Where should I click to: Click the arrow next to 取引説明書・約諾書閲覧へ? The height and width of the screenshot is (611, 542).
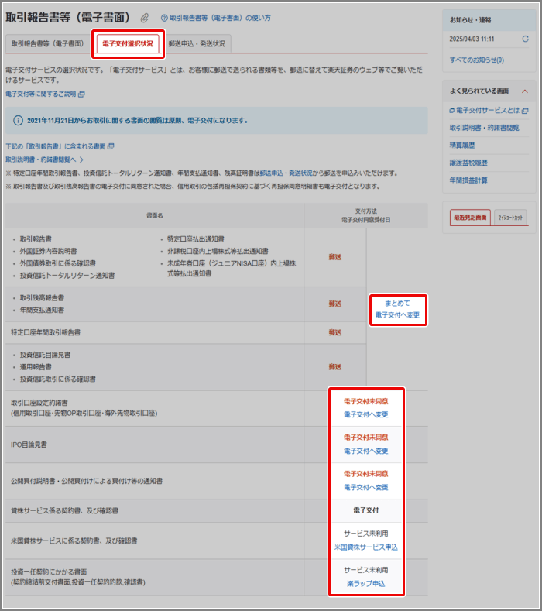[81, 159]
